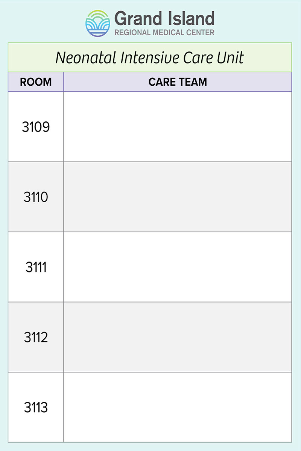This screenshot has width=301, height=451.
Task: Select room number 3110
Action: click(36, 197)
